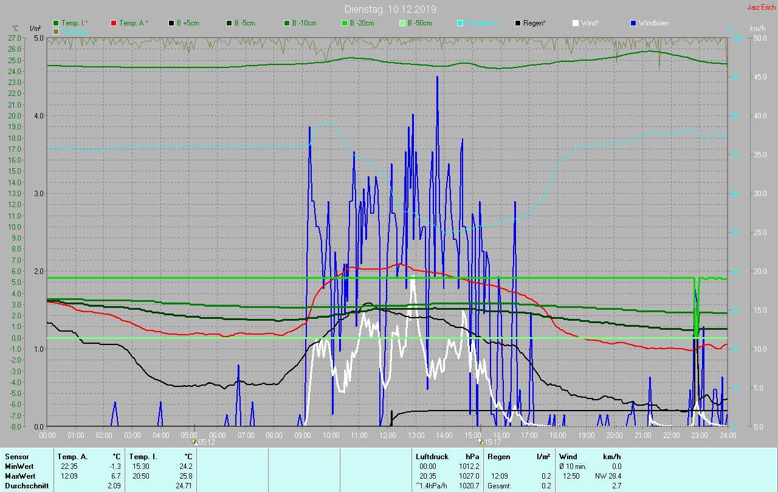Click the B -20cm legend square
778x492 pixels.
[x=345, y=23]
